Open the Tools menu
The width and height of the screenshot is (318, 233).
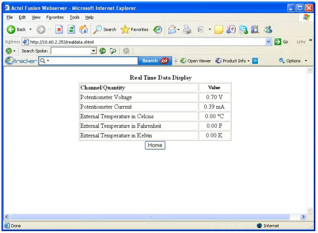coord(74,17)
